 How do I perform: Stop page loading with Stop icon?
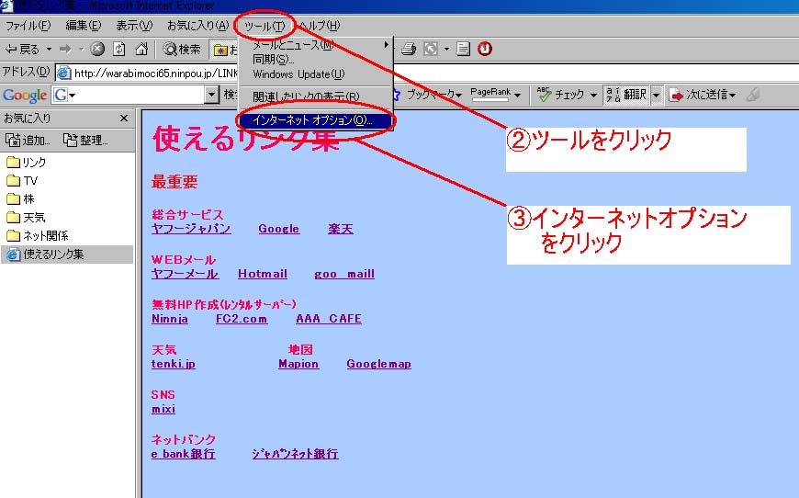(97, 49)
